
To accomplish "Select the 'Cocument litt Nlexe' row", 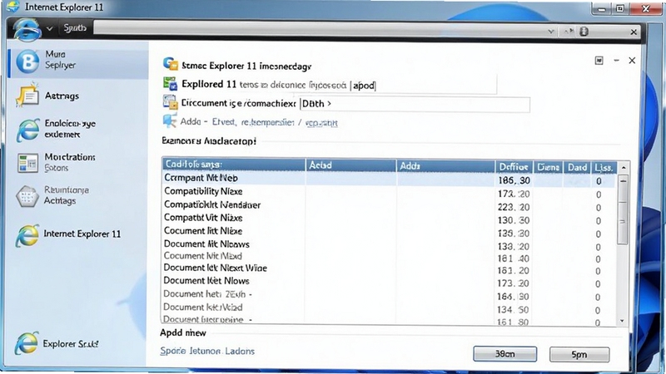I will point(389,232).
